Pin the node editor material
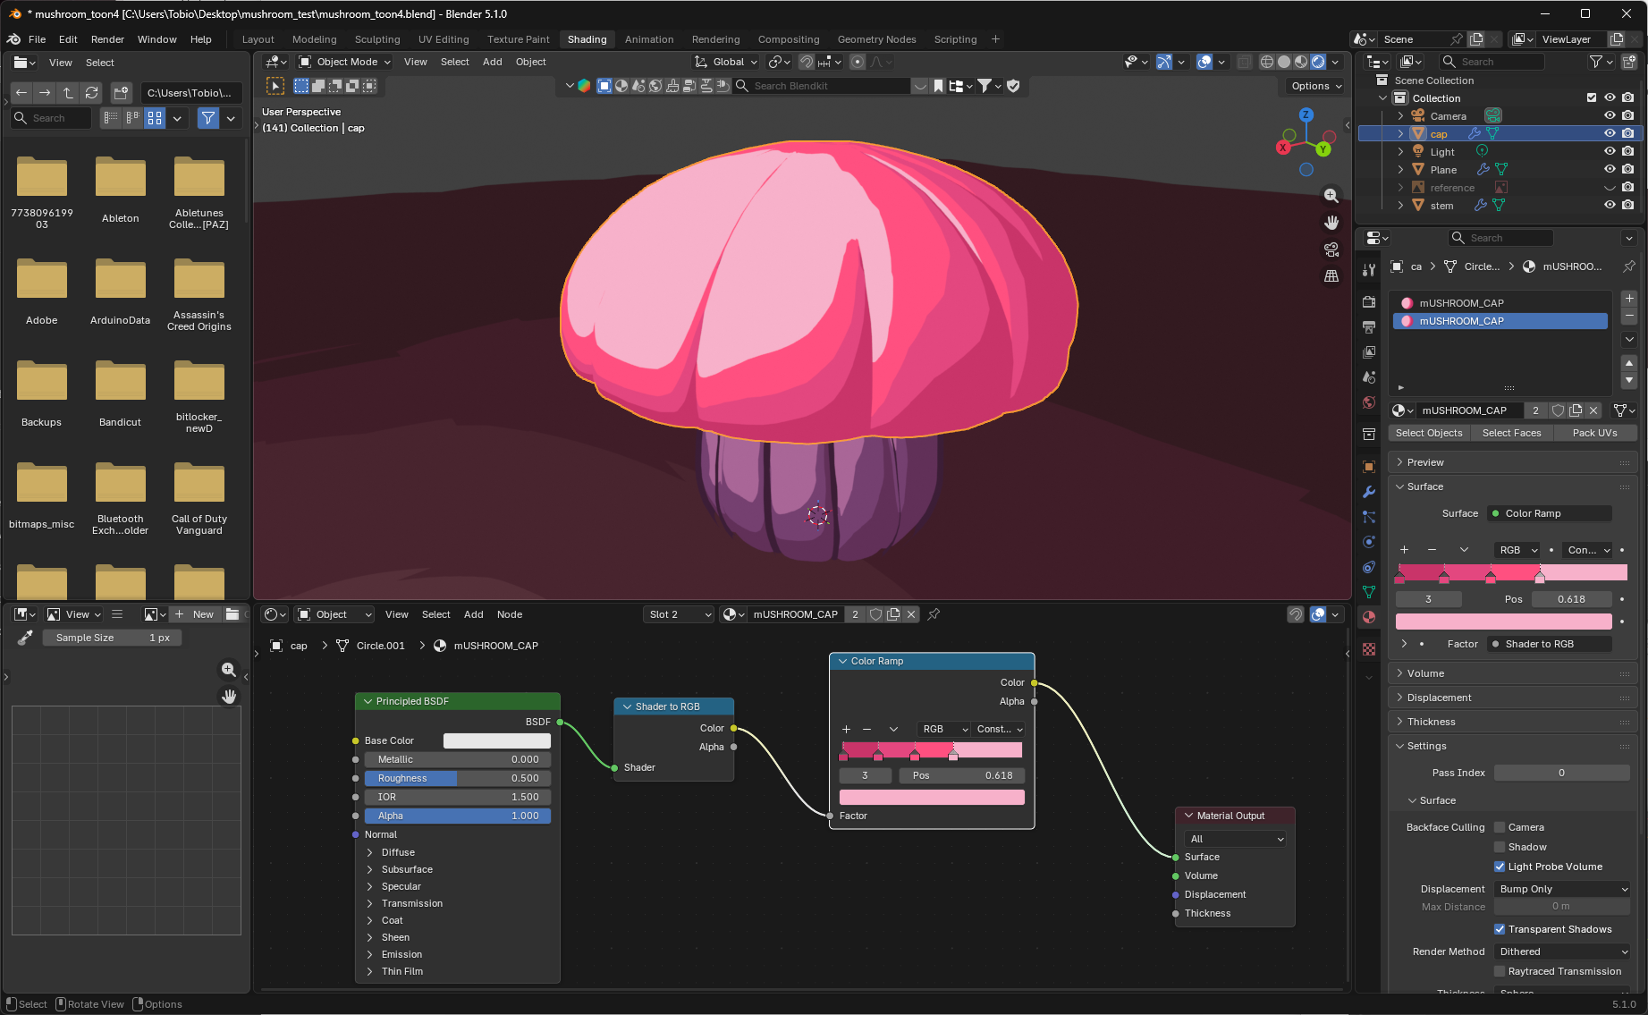1648x1015 pixels. point(934,614)
